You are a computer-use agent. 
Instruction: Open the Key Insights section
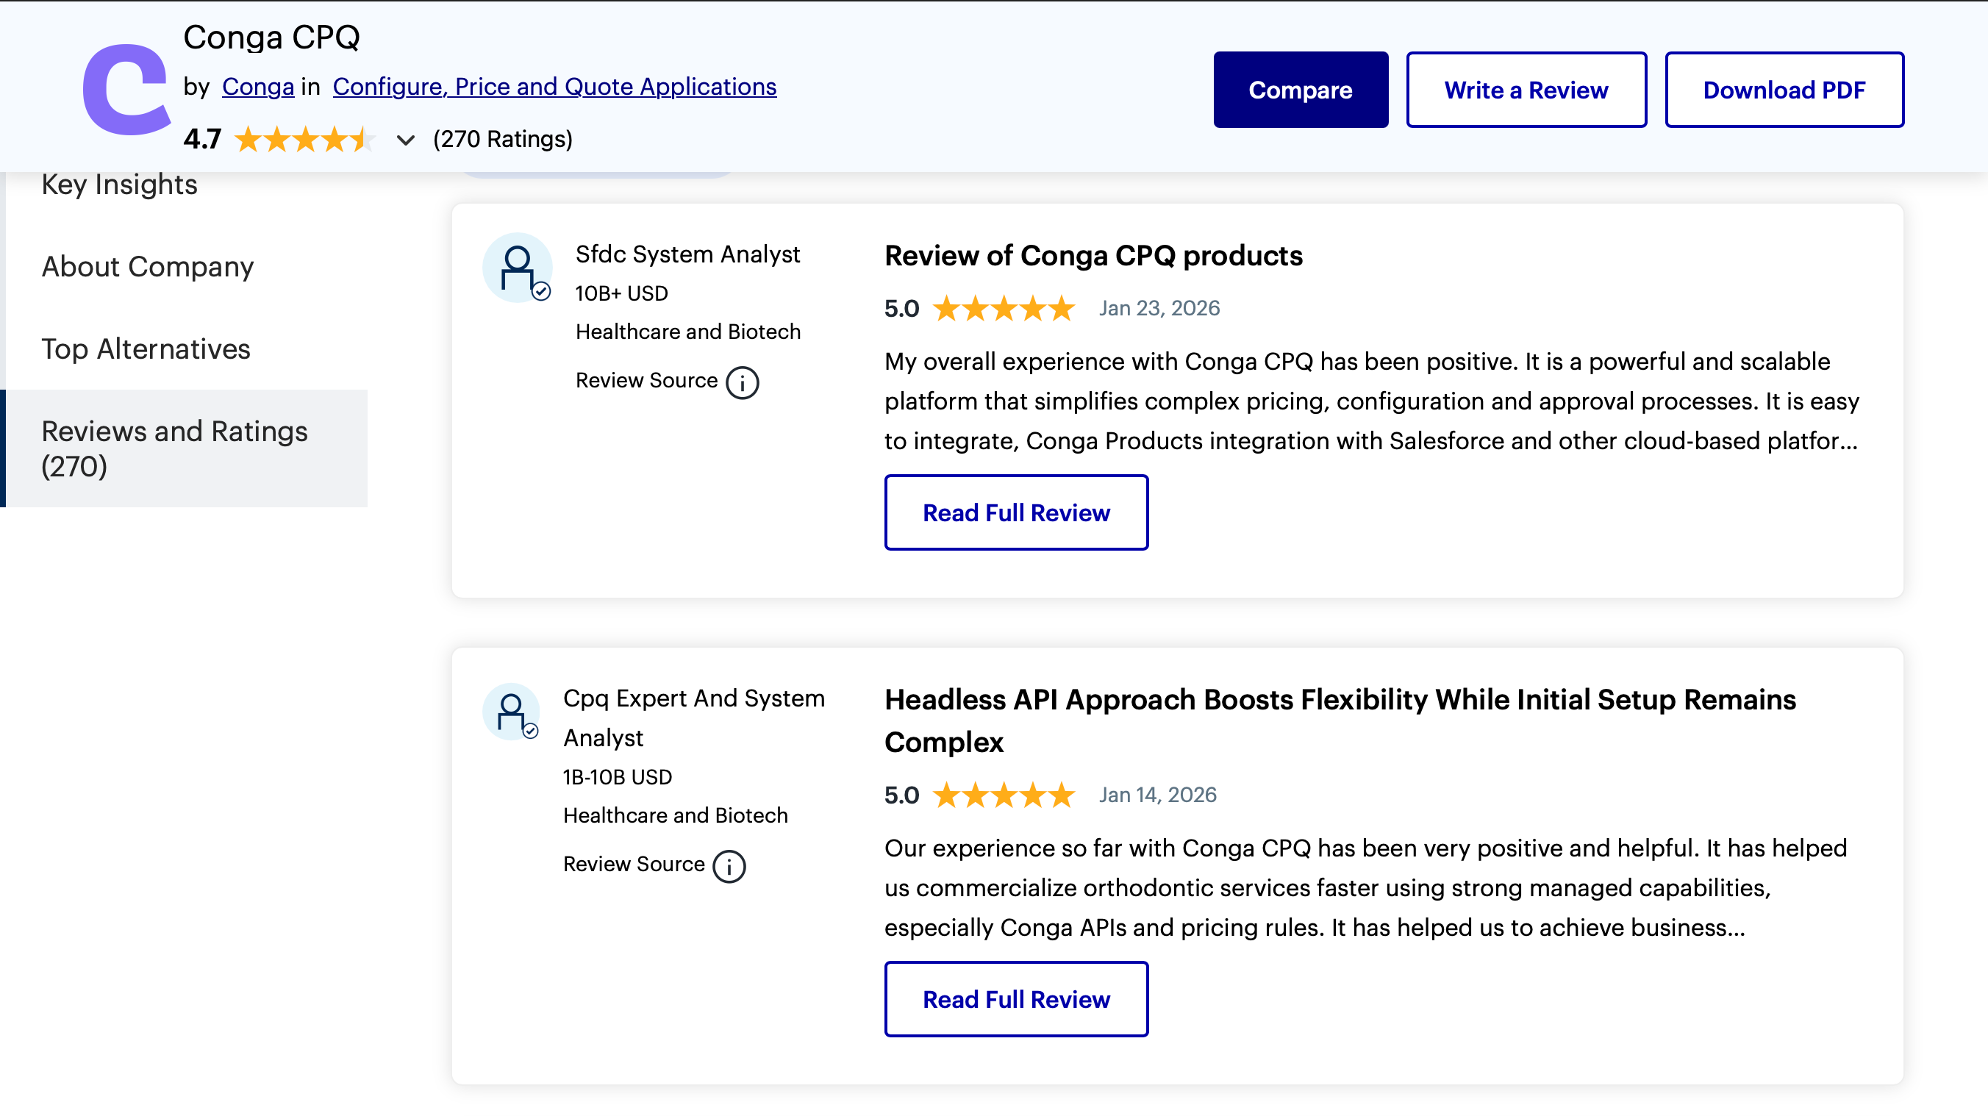[120, 185]
